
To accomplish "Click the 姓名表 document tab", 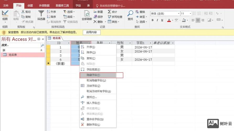I will click(54, 38).
